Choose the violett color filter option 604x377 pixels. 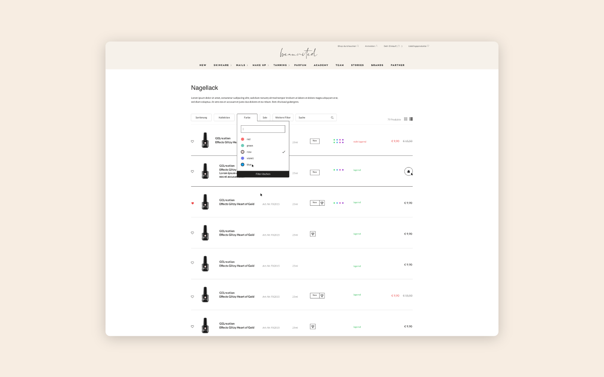(x=250, y=158)
